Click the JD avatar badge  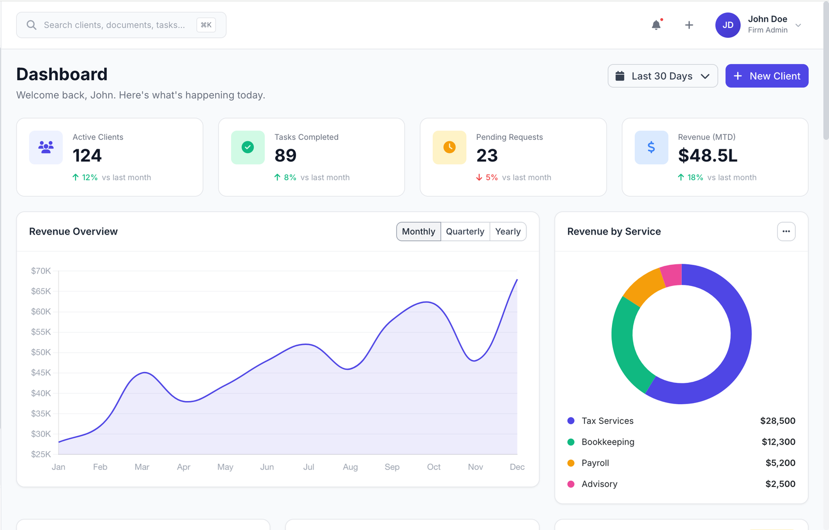tap(727, 24)
